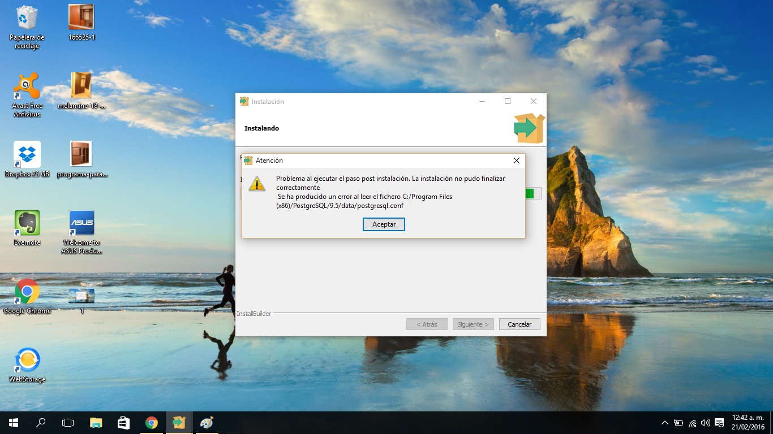773x434 pixels.
Task: Open the Windows Start menu
Action: click(x=13, y=423)
